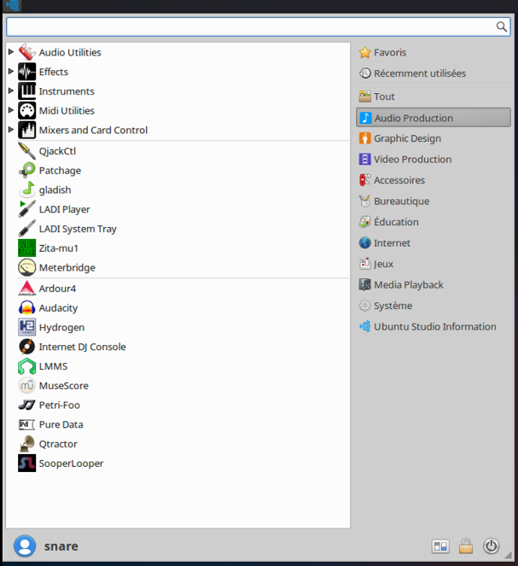Viewport: 518px width, 566px height.
Task: Launch Zita-mu1 from its green icon
Action: click(x=26, y=248)
